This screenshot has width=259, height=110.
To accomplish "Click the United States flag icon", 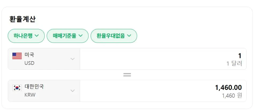I will pos(17,56).
